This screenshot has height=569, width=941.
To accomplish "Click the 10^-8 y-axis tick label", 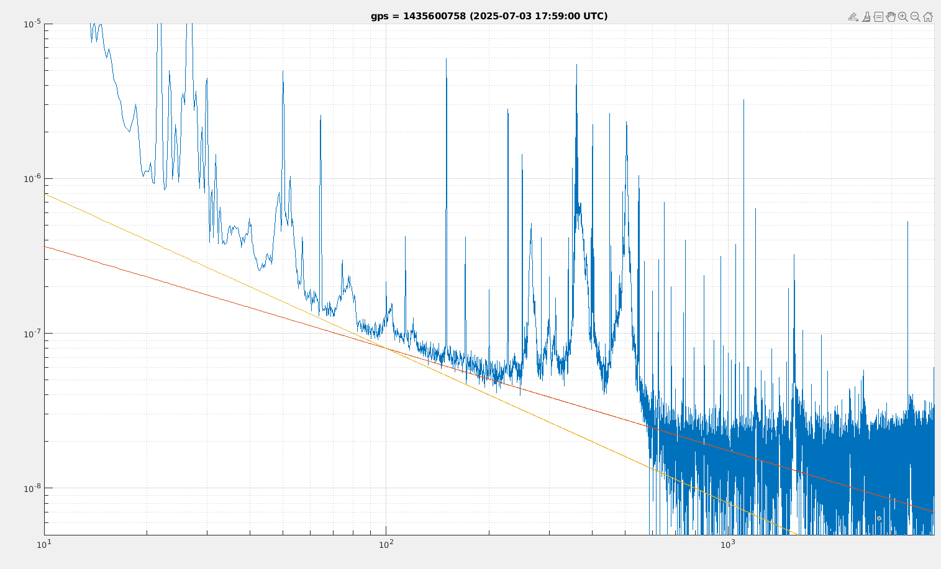I will click(32, 488).
